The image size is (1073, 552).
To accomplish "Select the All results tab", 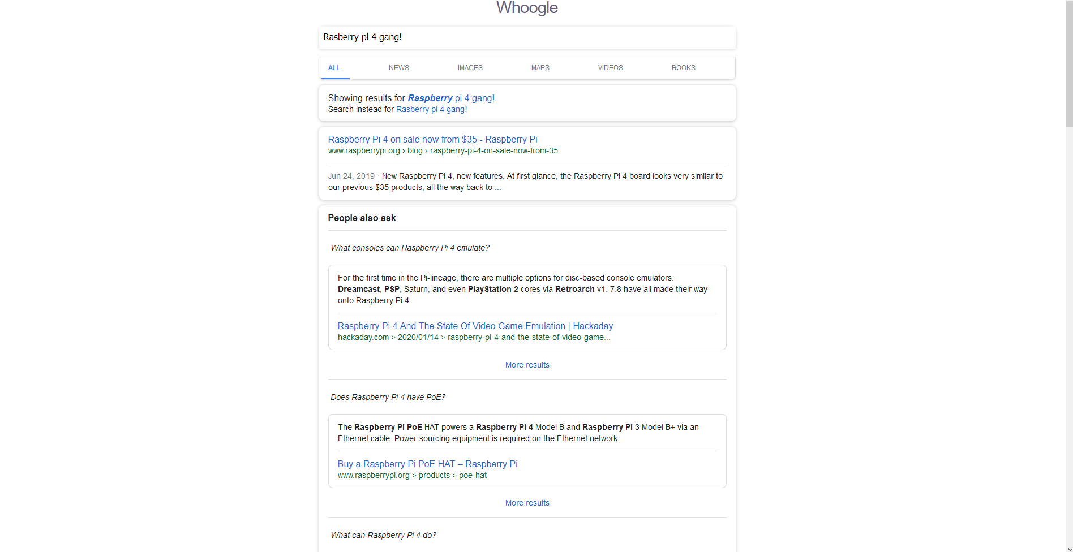I will pyautogui.click(x=334, y=68).
